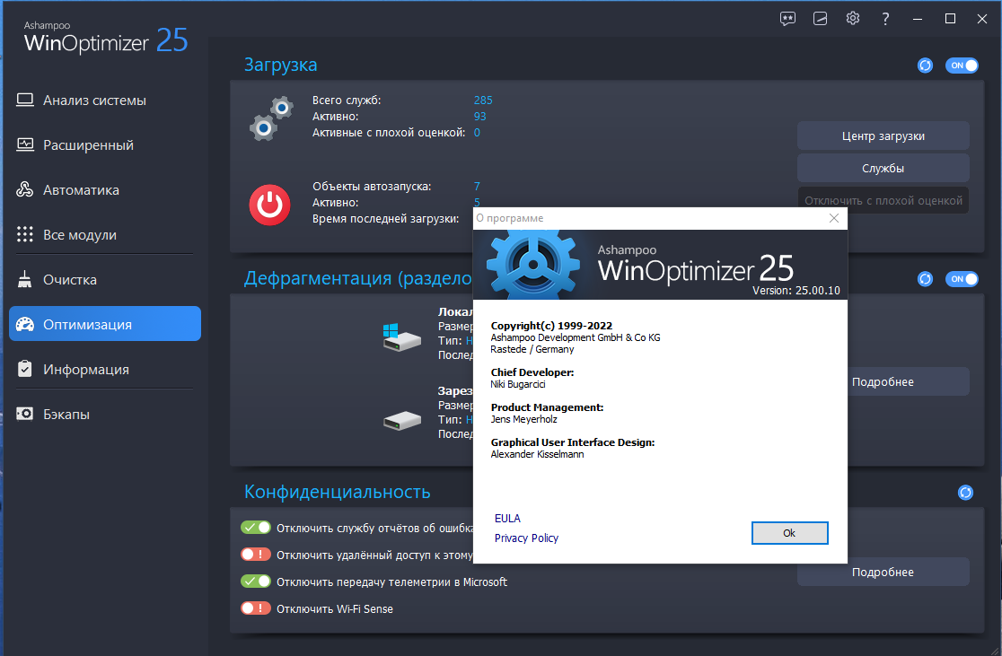1002x656 pixels.
Task: Click Niki Bugarcici name
Action: point(518,384)
